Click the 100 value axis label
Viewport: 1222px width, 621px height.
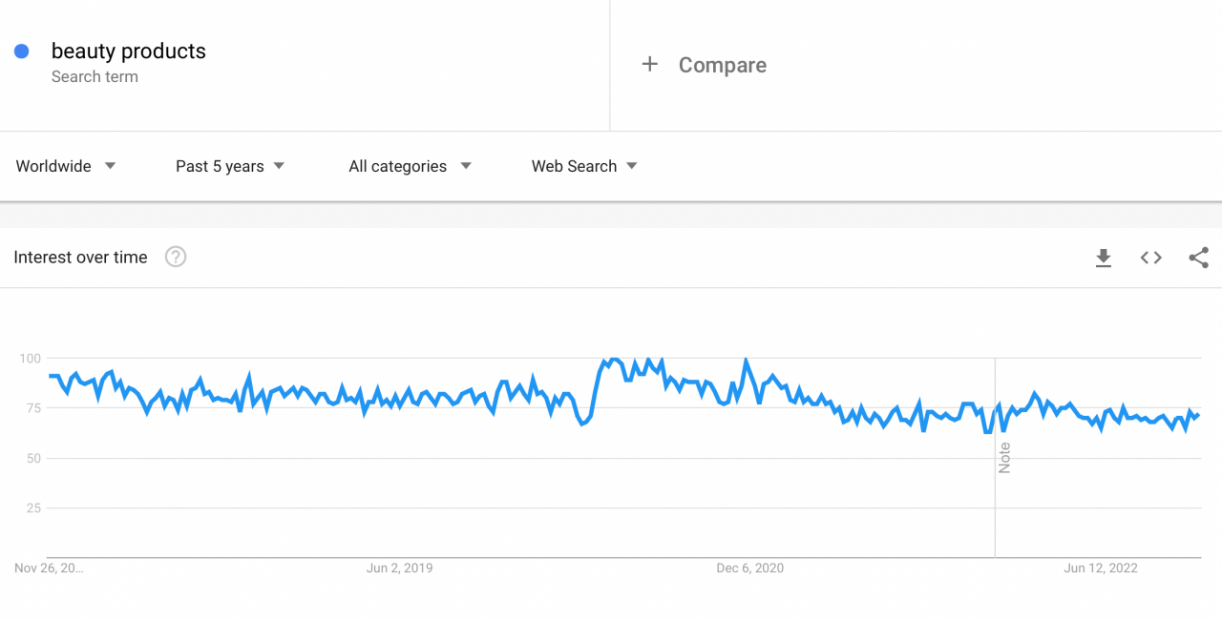[31, 359]
